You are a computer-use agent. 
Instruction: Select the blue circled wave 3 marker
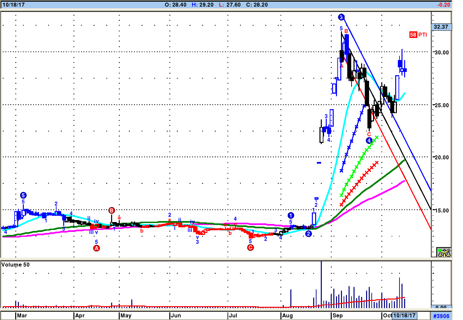[341, 17]
